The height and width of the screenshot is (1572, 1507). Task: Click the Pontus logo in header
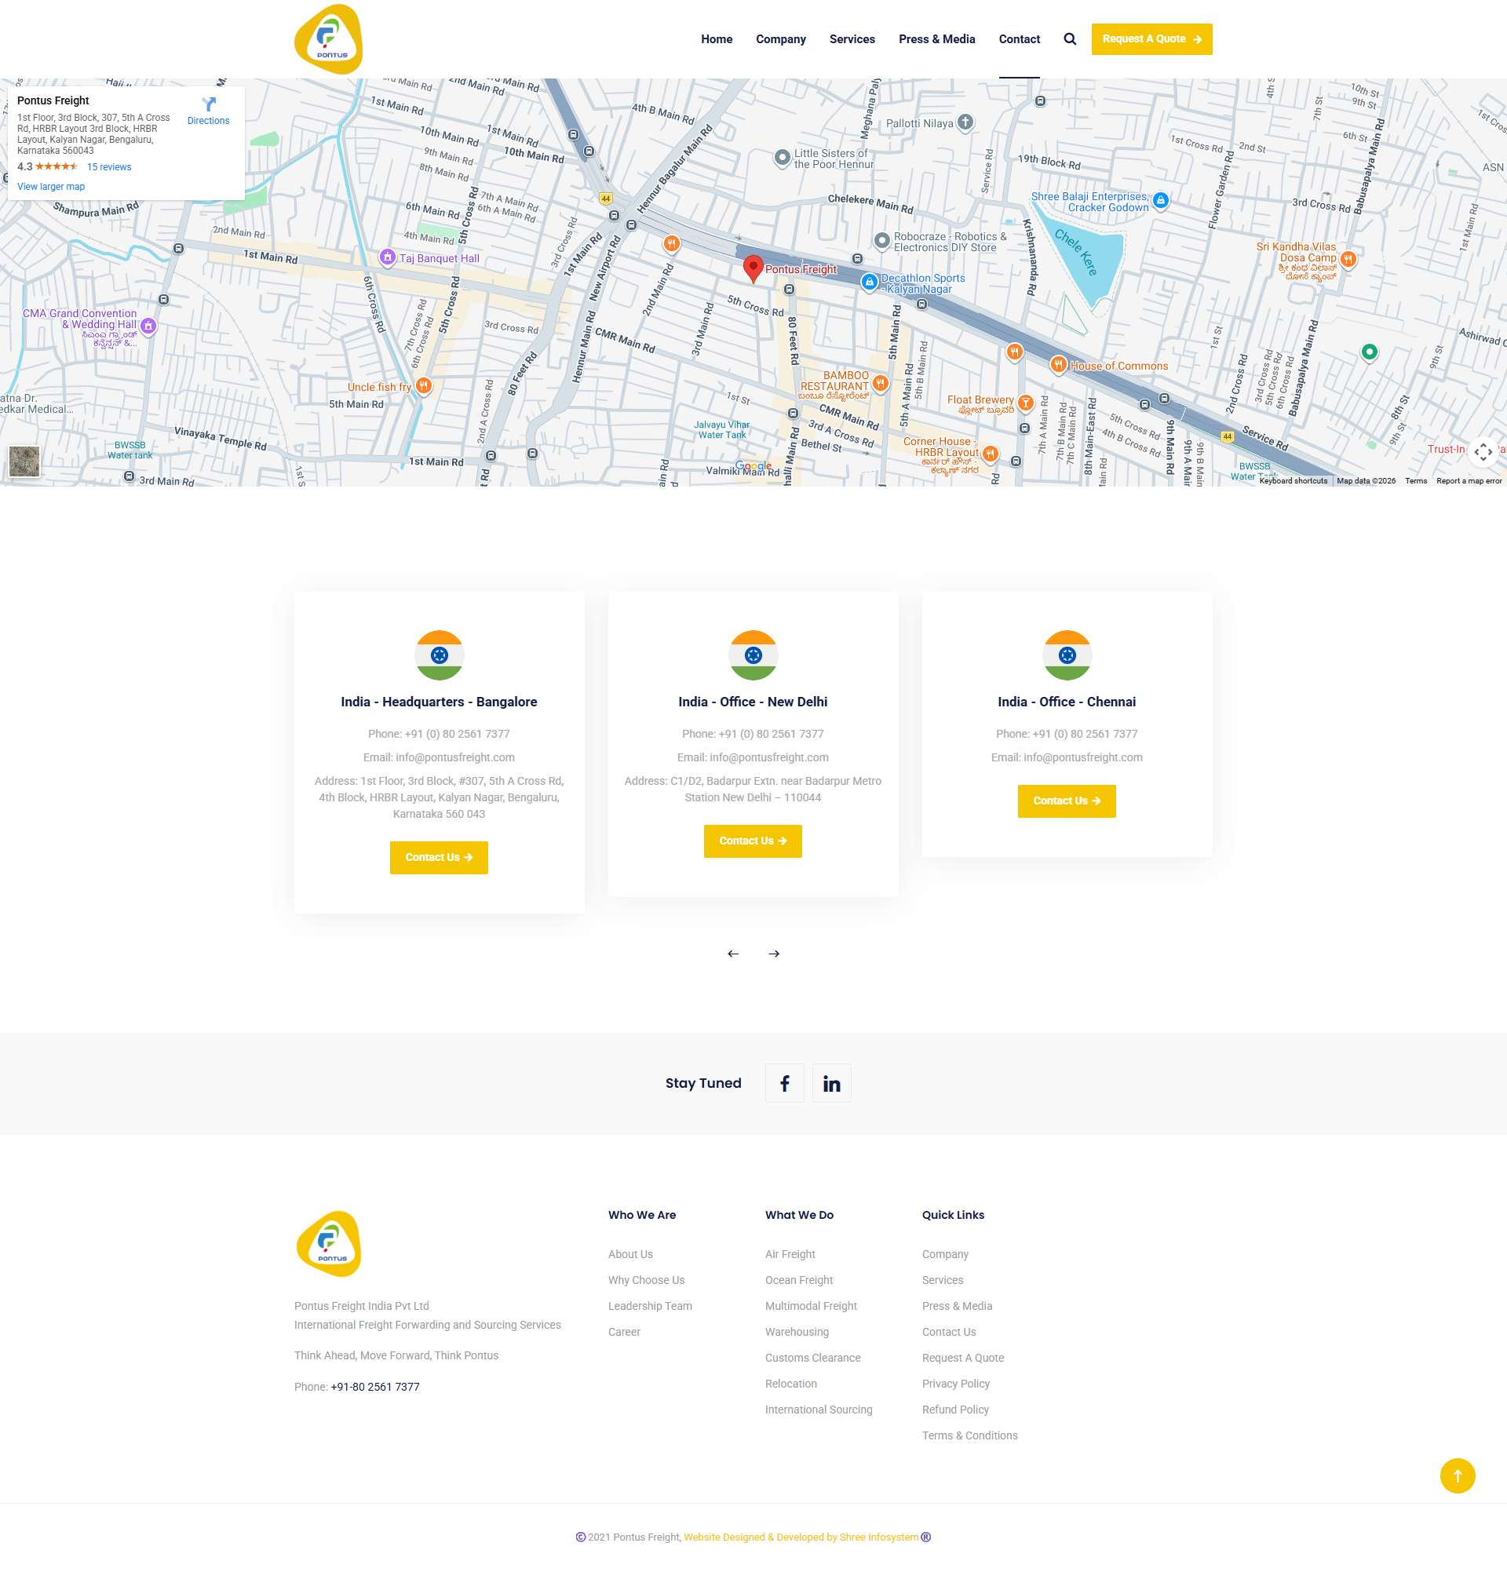(329, 39)
